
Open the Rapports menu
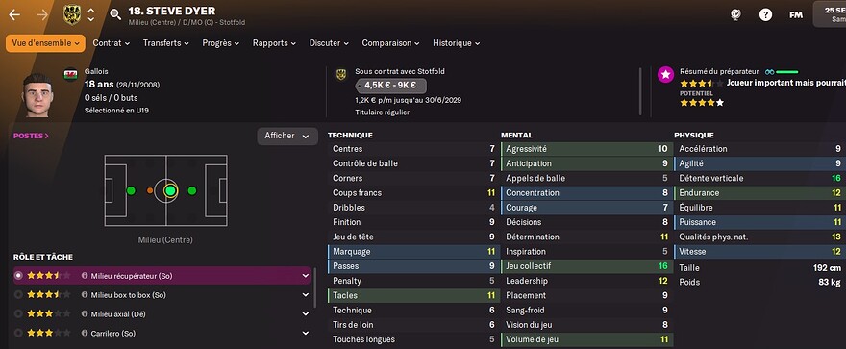click(274, 43)
